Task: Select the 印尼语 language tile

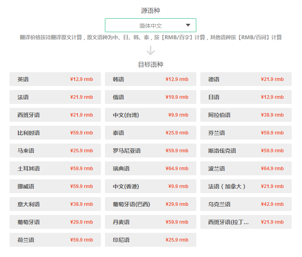Action: pos(150,240)
